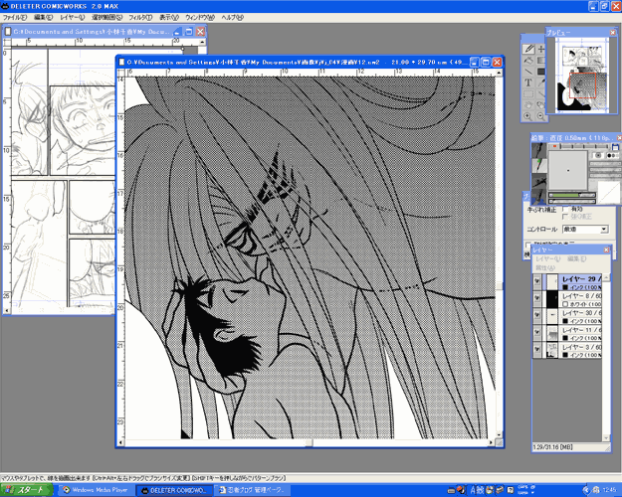Choose the third brush preset thumbnail

coord(539,180)
